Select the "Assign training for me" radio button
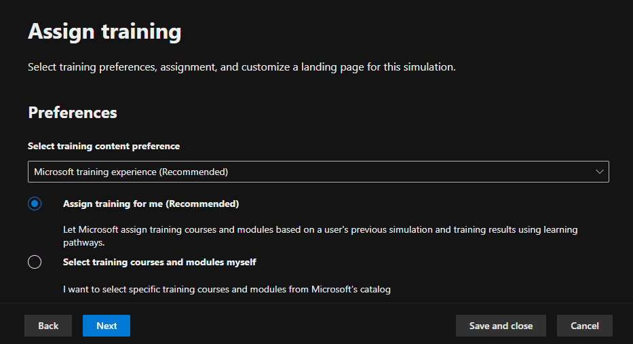This screenshot has height=344, width=633. [x=35, y=204]
